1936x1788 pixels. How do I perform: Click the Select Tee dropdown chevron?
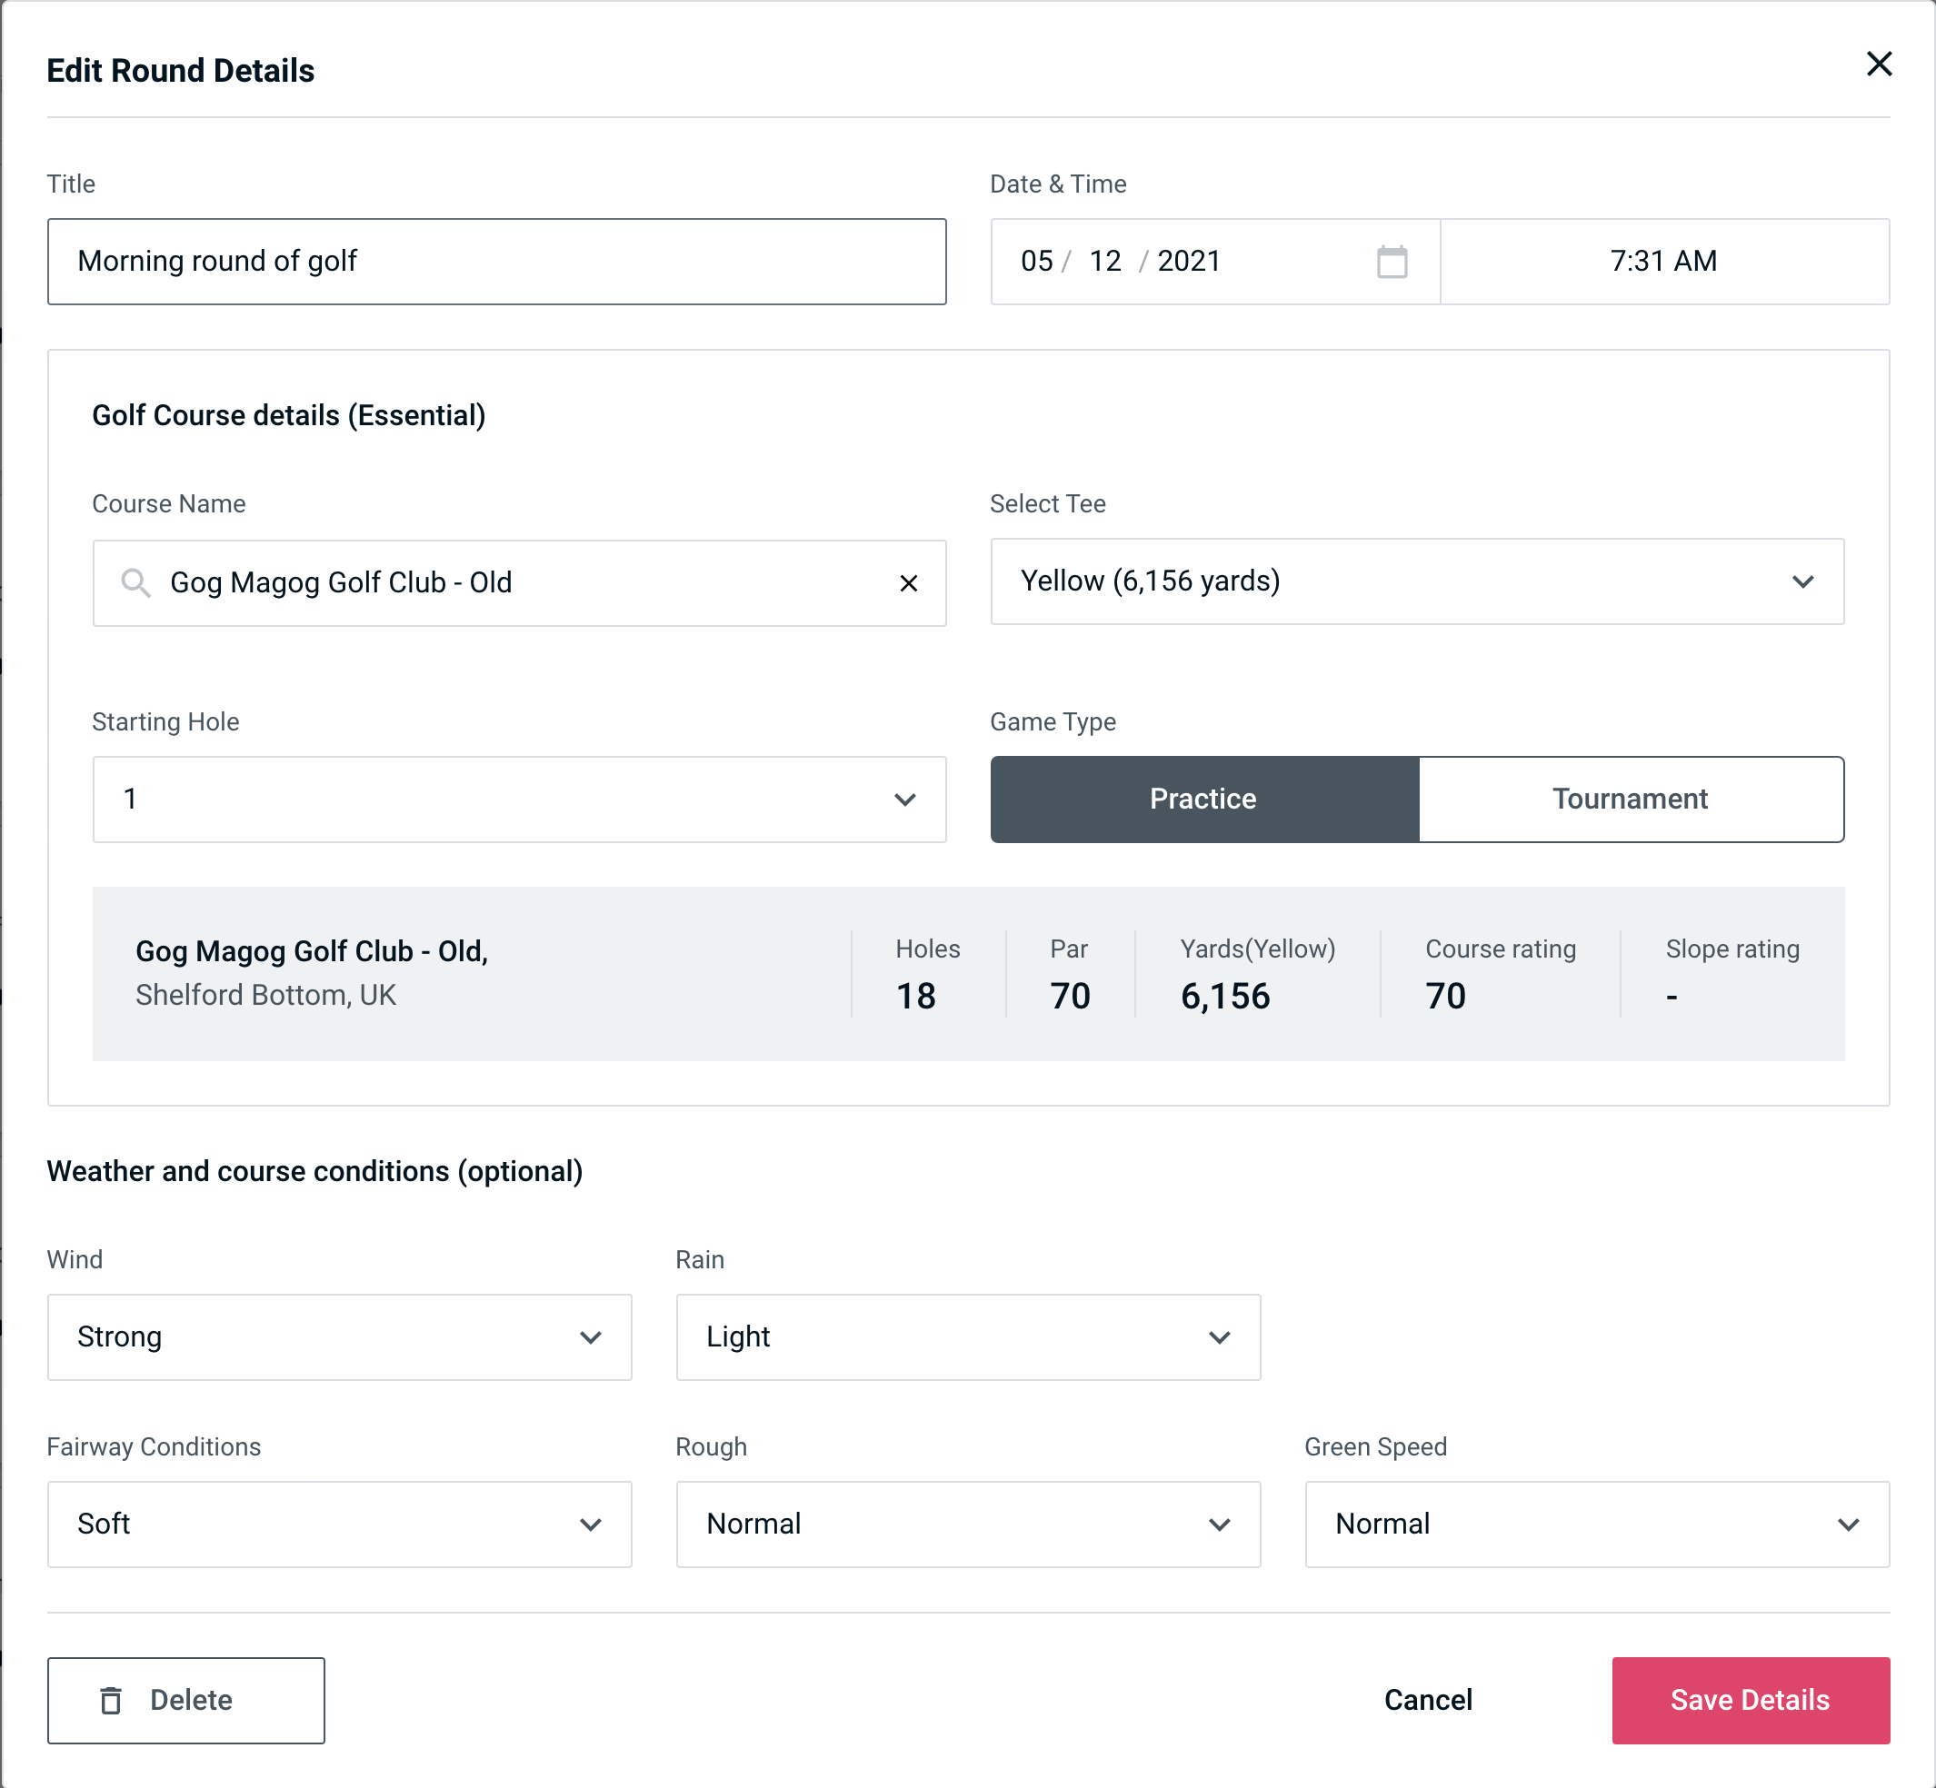coord(1806,581)
